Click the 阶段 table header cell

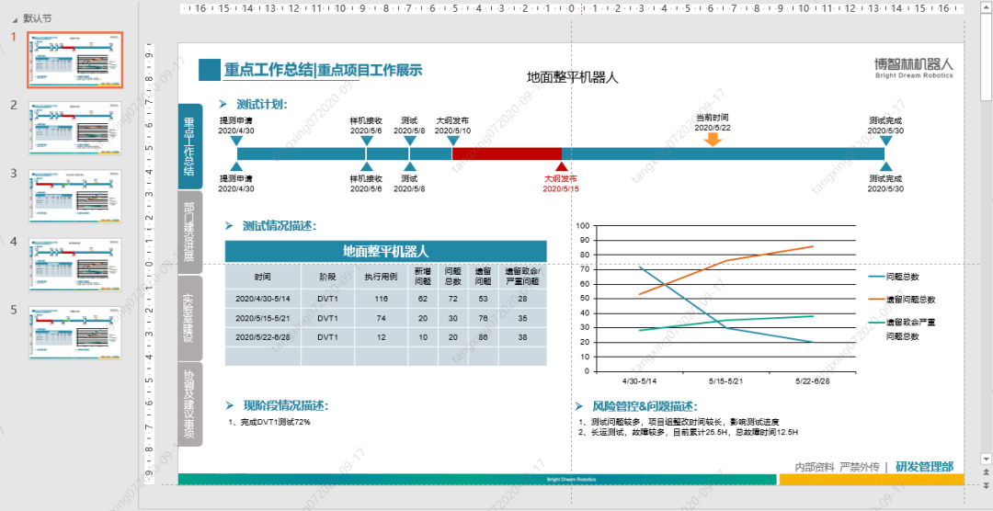click(x=327, y=276)
